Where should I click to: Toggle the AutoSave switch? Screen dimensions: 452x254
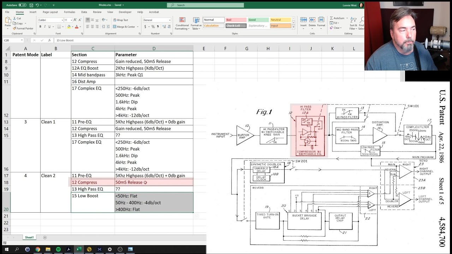pos(22,5)
